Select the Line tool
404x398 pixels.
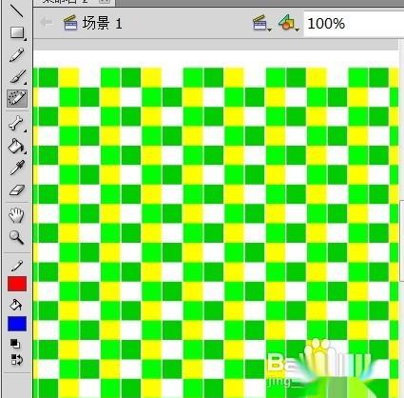coord(16,10)
